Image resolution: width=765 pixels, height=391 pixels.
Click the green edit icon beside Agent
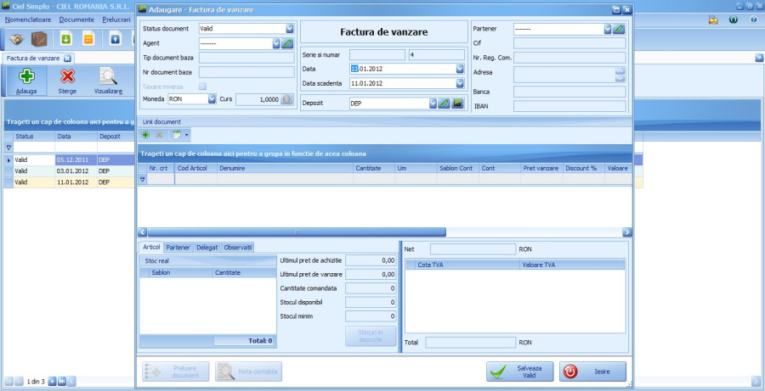[x=287, y=43]
